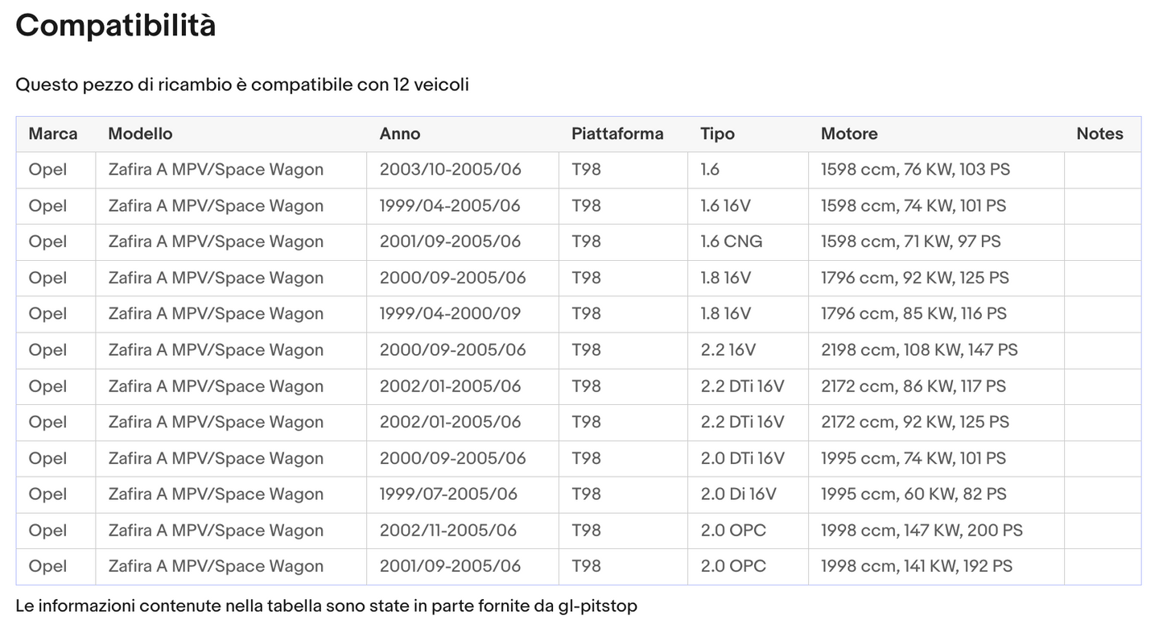Select the 2.0 Di 16V type cell

point(738,494)
